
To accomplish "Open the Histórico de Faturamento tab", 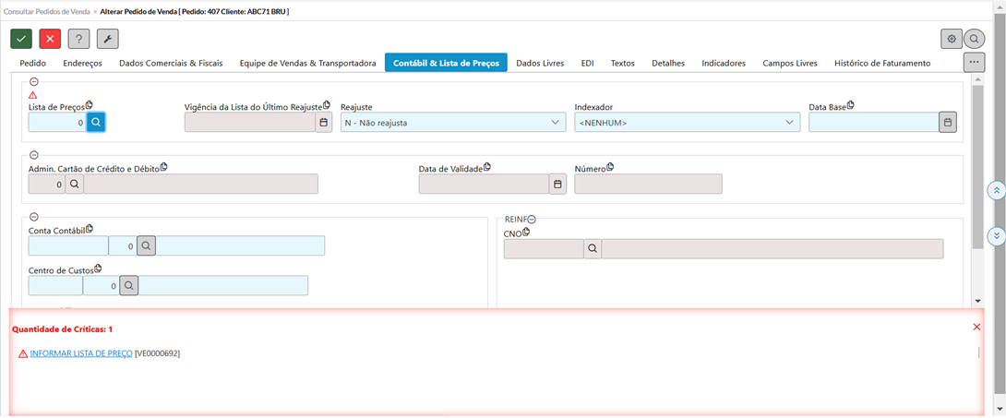I will point(881,64).
